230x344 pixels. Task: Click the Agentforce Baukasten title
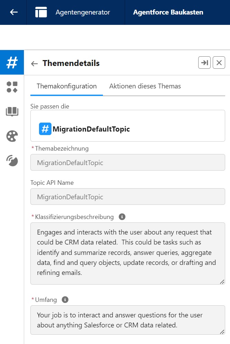pyautogui.click(x=168, y=12)
